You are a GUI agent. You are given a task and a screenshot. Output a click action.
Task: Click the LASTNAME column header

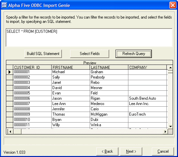coord(109,67)
